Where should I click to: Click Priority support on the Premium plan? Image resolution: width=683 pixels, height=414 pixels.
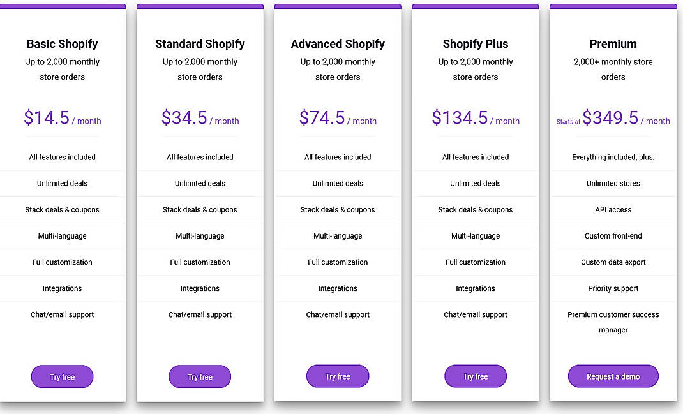pos(613,288)
